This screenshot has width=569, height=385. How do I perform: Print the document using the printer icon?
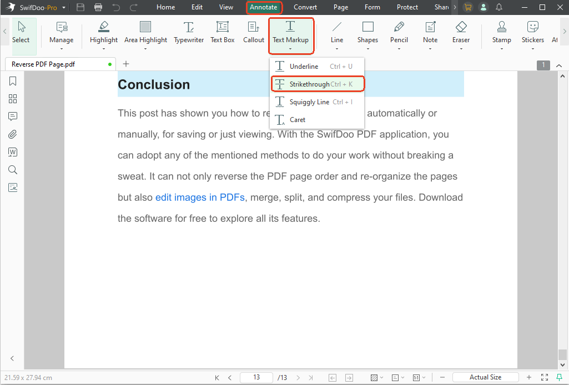click(x=98, y=7)
